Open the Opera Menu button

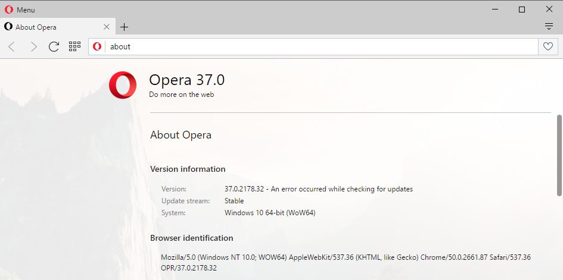(x=20, y=10)
